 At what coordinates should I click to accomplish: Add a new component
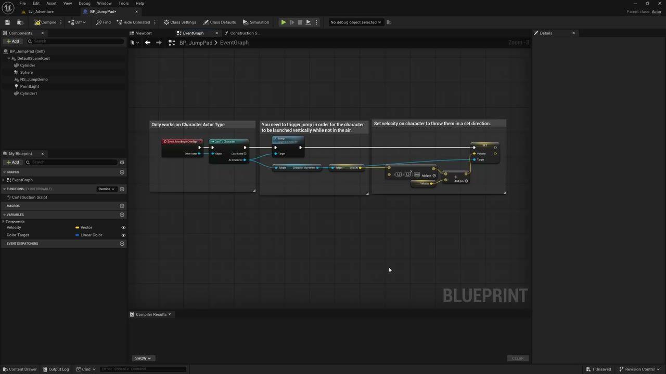12,42
